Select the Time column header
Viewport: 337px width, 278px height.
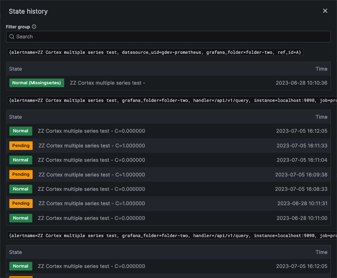(321, 69)
